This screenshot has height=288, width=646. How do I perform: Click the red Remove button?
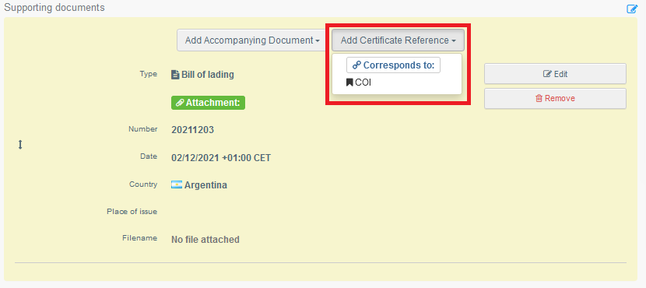[x=556, y=99]
